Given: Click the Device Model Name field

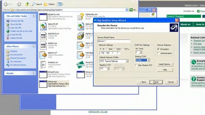Looking at the screenshot, I should tap(114, 41).
